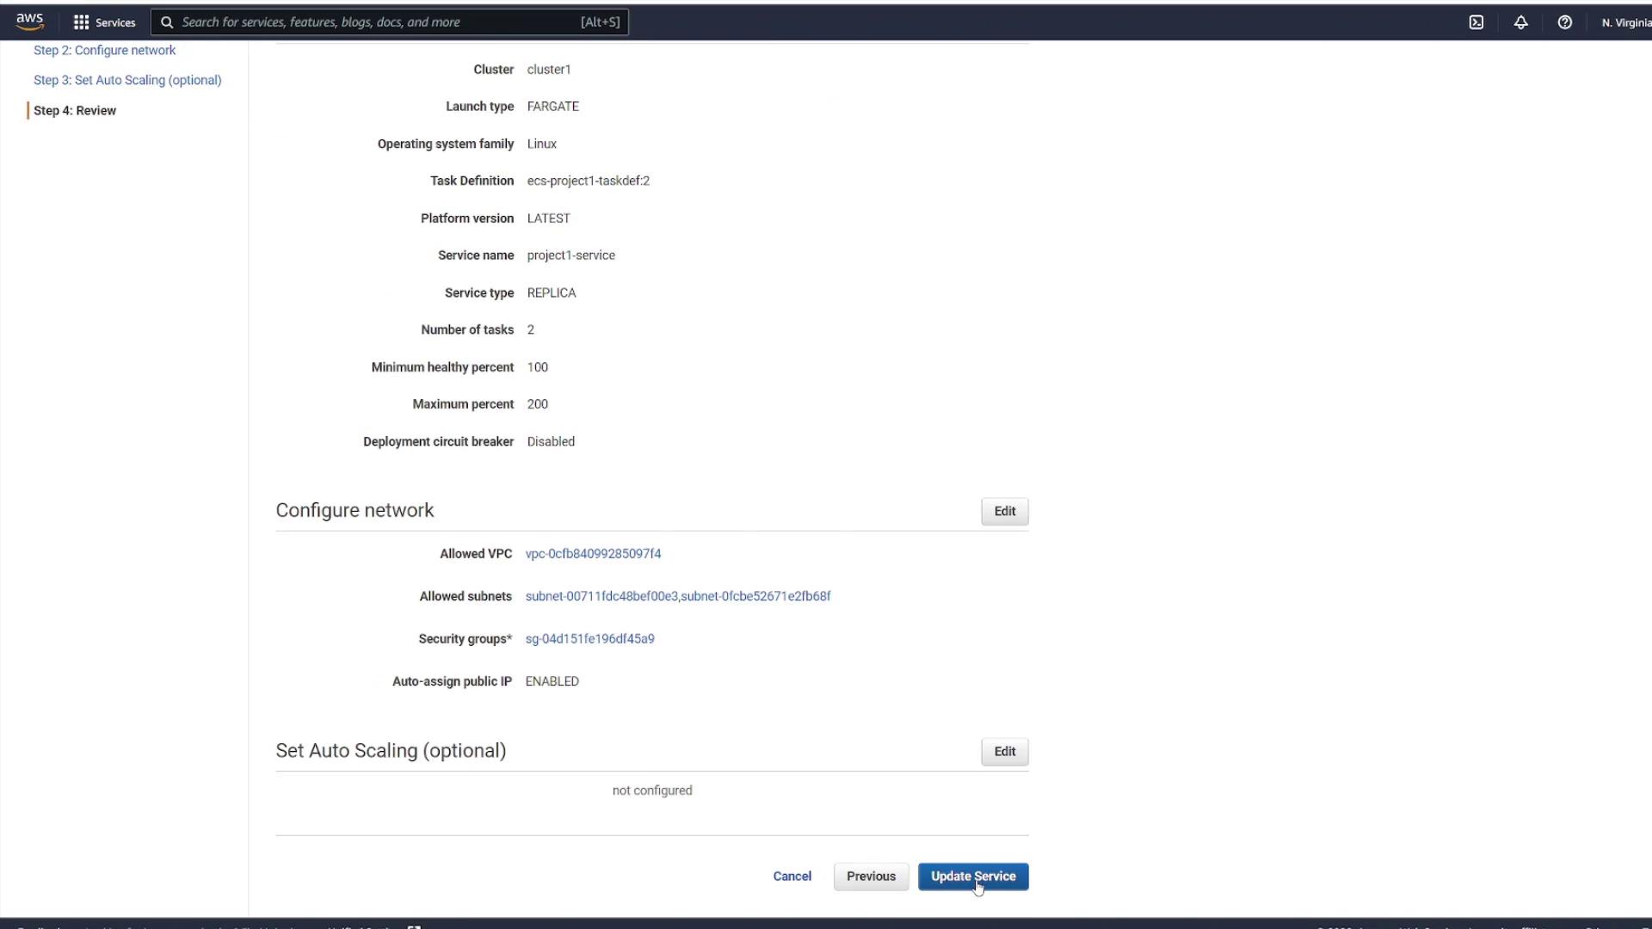Go to Step 2: Configure network
This screenshot has height=929, width=1652.
pos(104,50)
